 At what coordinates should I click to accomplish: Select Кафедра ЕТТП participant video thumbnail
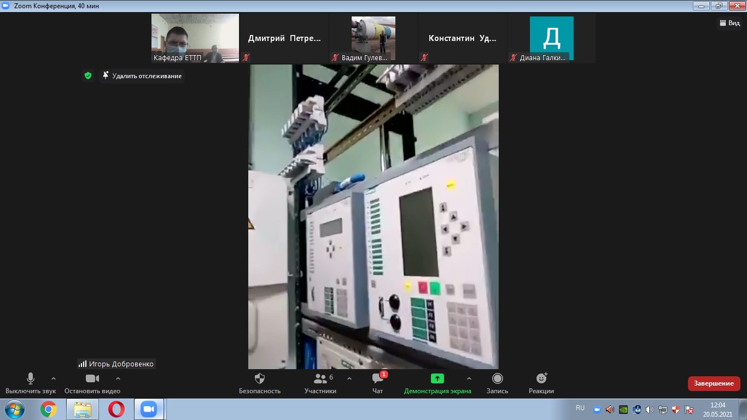point(195,38)
